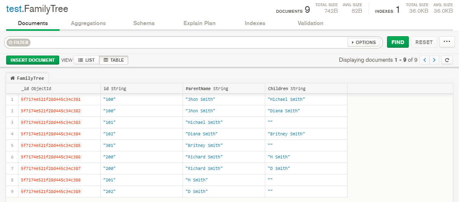Open the Indexes tab
Image resolution: width=459 pixels, height=202 pixels.
click(x=255, y=23)
